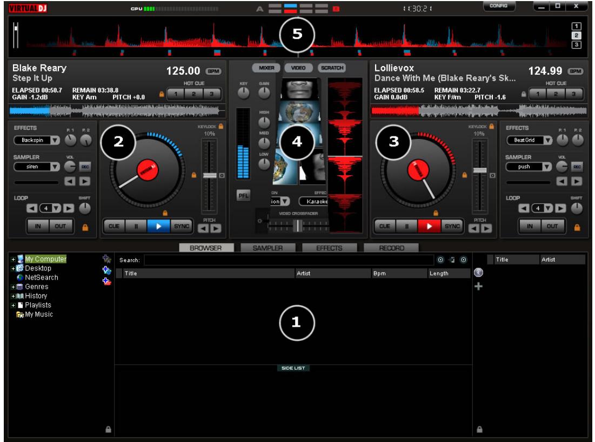The height and width of the screenshot is (442, 595).
Task: Play the right deck track
Action: [x=429, y=226]
